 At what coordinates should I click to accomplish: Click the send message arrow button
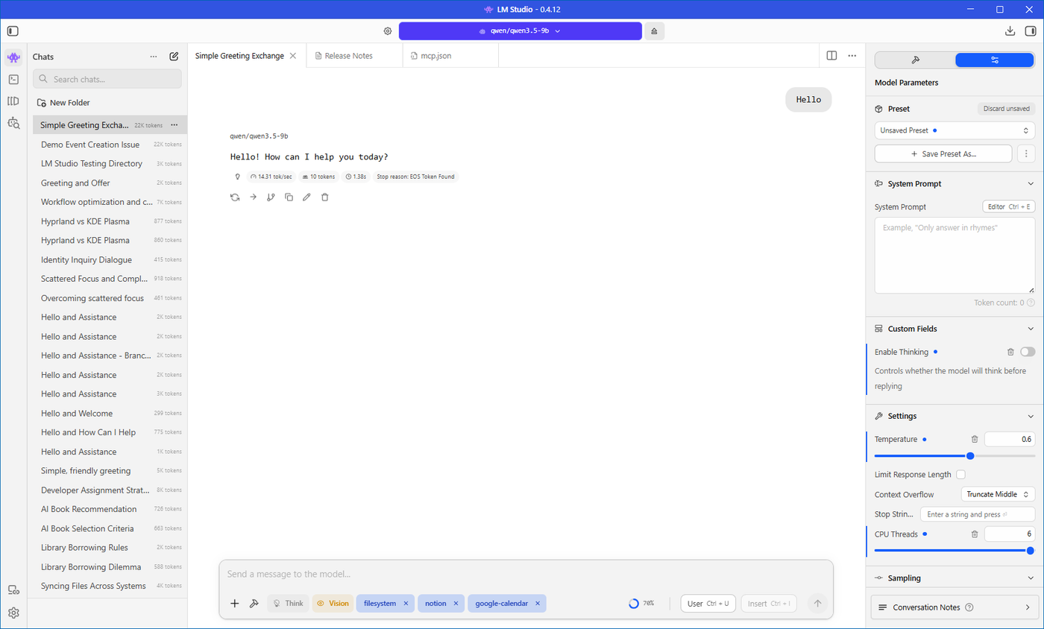(x=817, y=604)
